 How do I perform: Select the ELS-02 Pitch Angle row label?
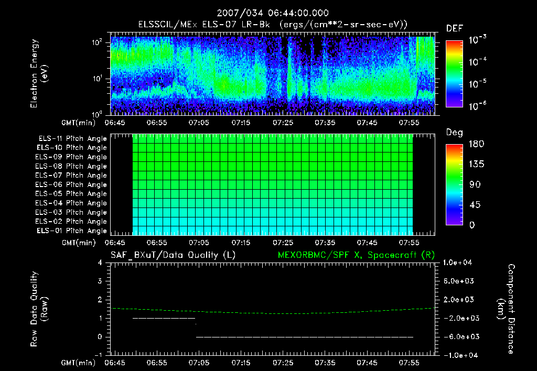point(71,222)
